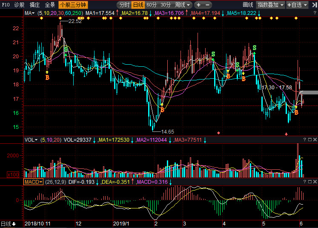
Task: Click help question mark on VOL panel
Action: [x=305, y=140]
